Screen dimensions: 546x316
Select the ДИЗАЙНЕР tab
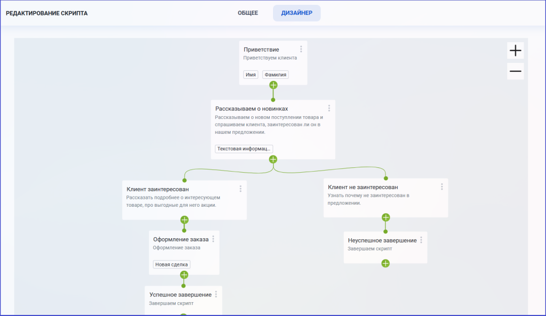[296, 13]
